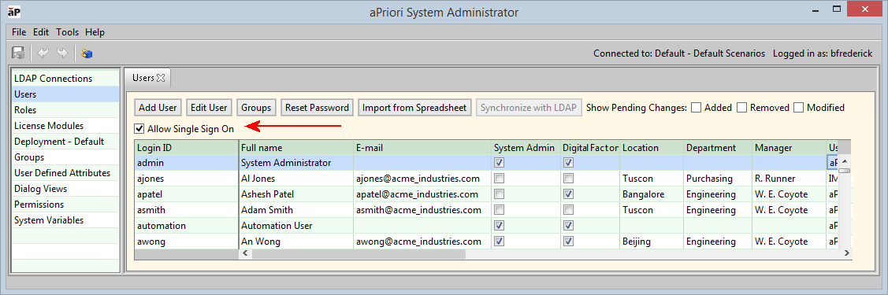Click the Groups button

click(256, 107)
